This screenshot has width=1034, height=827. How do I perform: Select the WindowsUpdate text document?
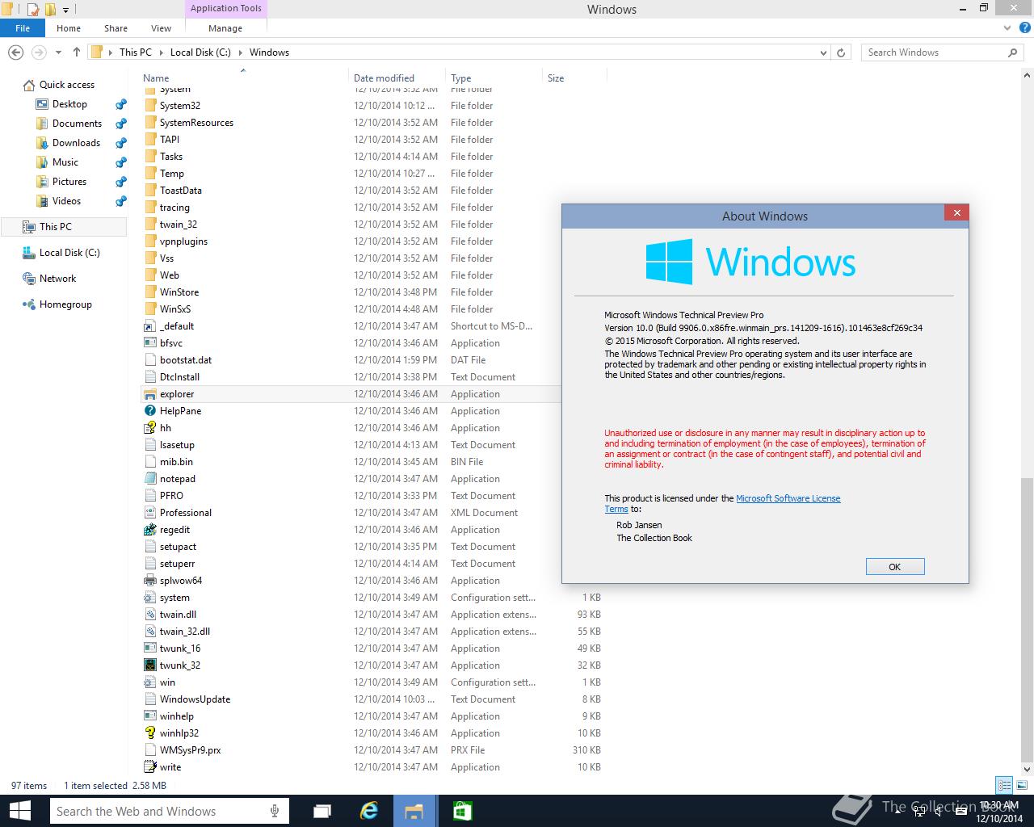(373, 699)
